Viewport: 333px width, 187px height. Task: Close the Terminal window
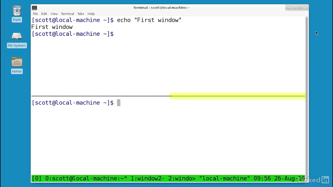click(305, 8)
